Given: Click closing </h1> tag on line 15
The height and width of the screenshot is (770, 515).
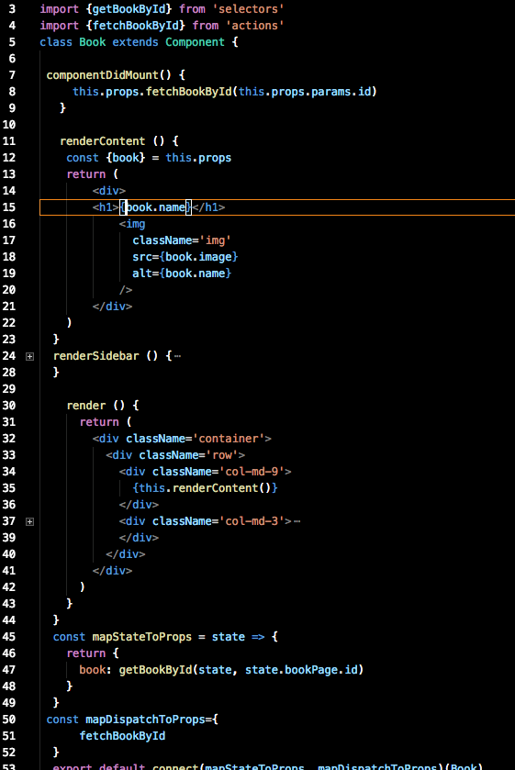Looking at the screenshot, I should click(x=209, y=207).
